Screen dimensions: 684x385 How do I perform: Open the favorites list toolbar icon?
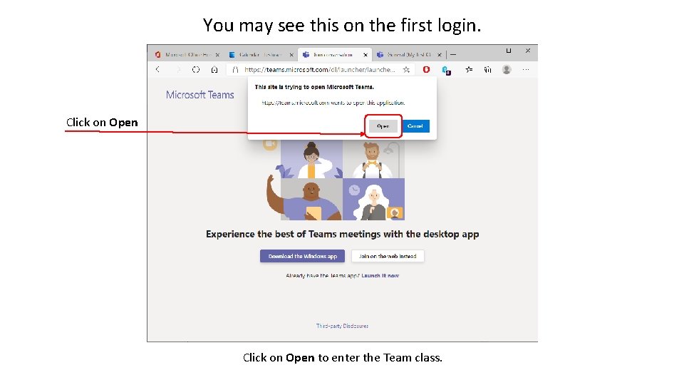(469, 69)
